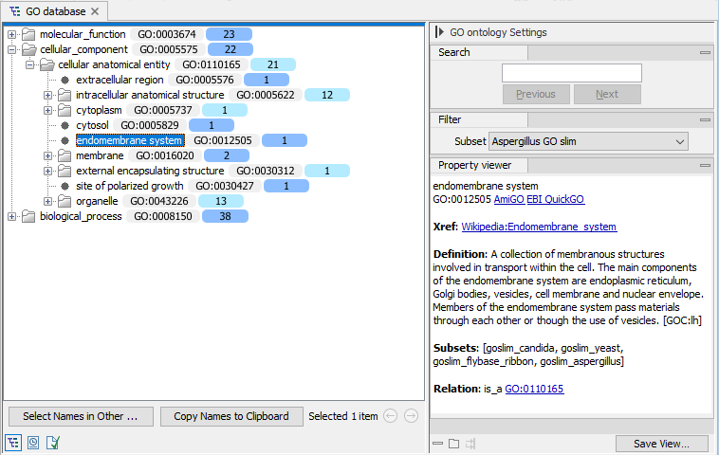Open the Subset dropdown

click(588, 141)
